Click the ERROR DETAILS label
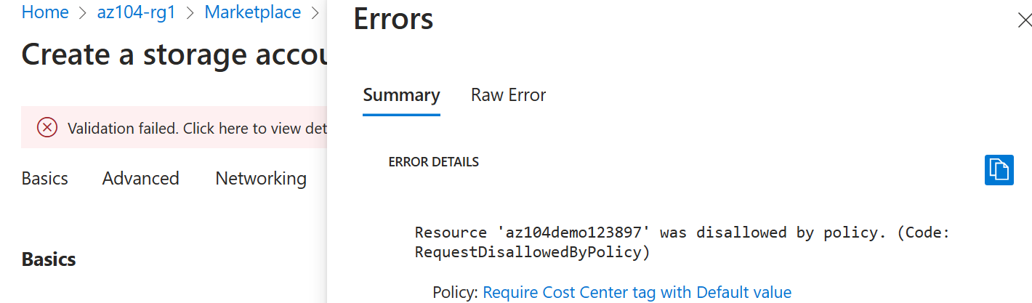1032x303 pixels. (x=434, y=162)
